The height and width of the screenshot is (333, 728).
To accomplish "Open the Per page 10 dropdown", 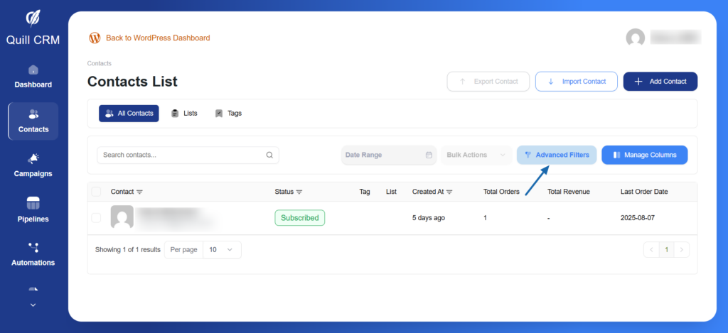I will click(x=222, y=250).
